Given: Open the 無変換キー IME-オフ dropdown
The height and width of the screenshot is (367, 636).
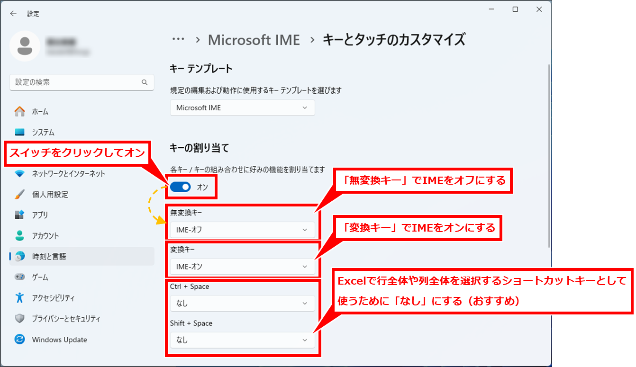Looking at the screenshot, I should [242, 230].
